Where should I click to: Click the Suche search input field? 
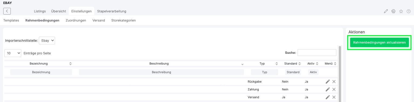pos(317,53)
